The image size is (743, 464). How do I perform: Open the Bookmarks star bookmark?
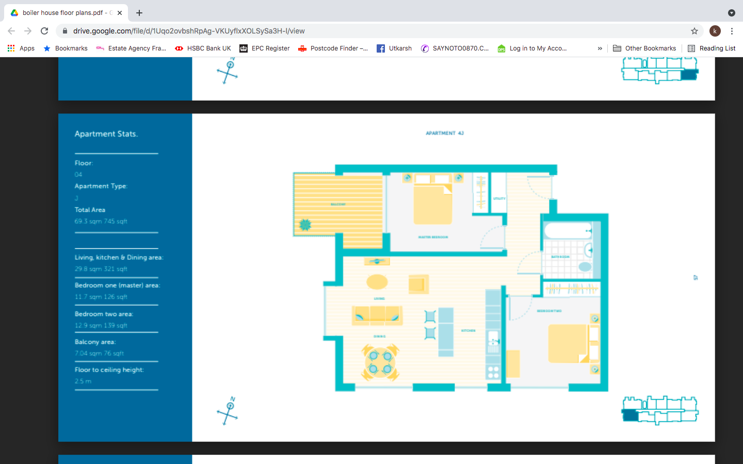tap(65, 48)
